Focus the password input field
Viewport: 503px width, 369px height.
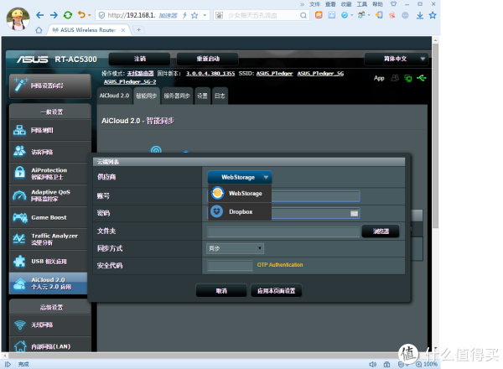[283, 213]
